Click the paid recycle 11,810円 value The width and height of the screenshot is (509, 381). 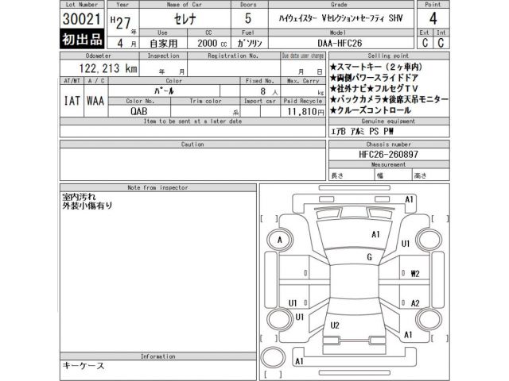coord(301,112)
